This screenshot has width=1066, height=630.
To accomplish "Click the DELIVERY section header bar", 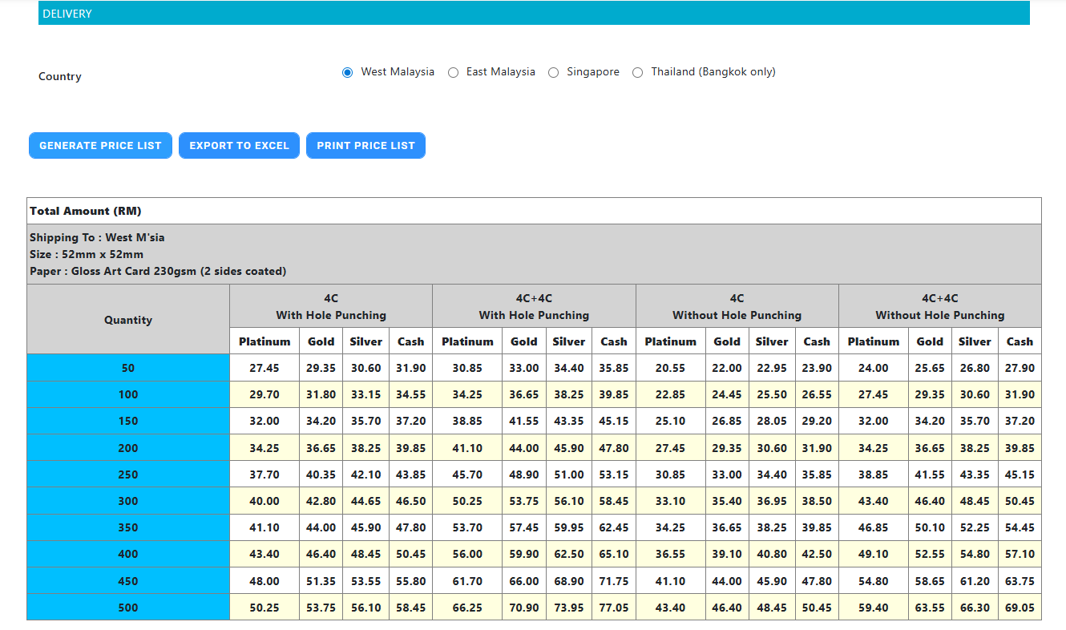I will coord(534,14).
